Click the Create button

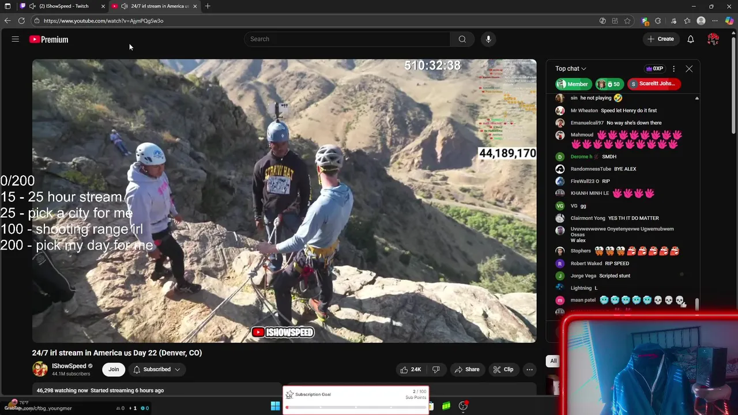(661, 39)
